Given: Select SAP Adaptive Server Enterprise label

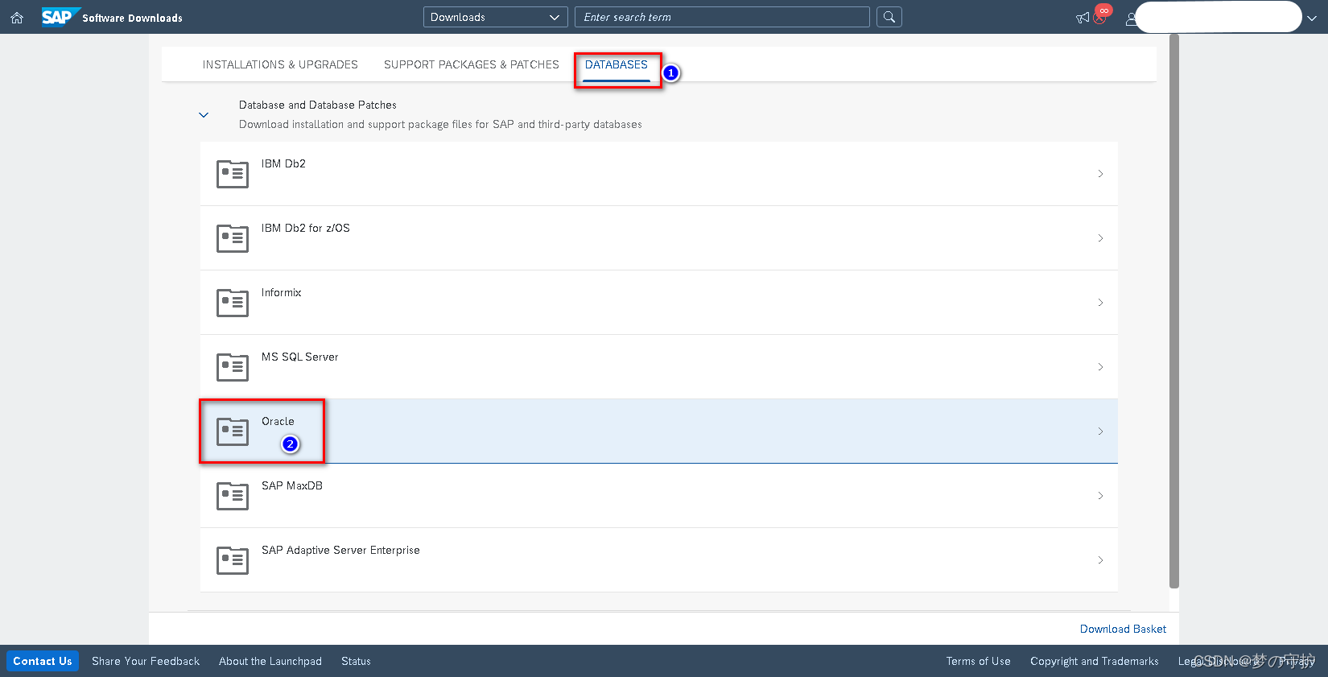Looking at the screenshot, I should click(340, 550).
